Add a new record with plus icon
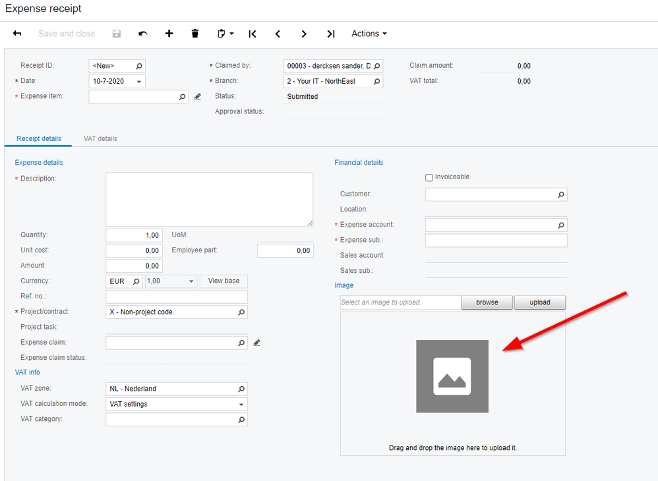This screenshot has width=658, height=481. coord(169,34)
